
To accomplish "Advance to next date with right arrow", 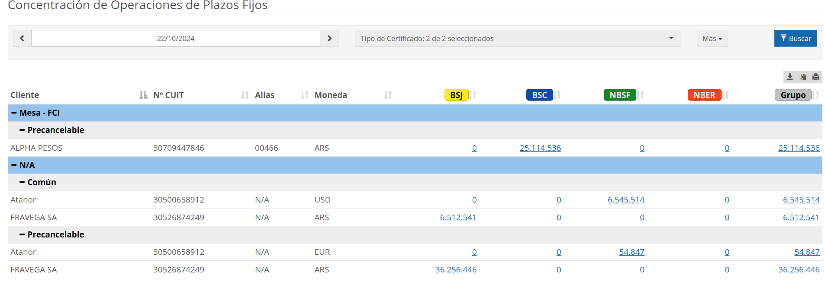I will (329, 38).
